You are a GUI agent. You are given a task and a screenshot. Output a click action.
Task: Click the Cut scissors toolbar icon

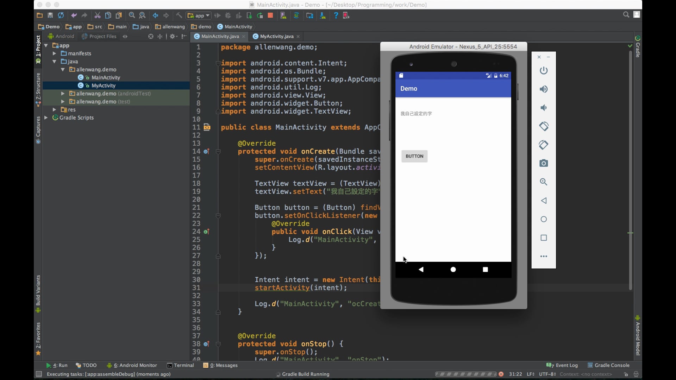coord(98,15)
